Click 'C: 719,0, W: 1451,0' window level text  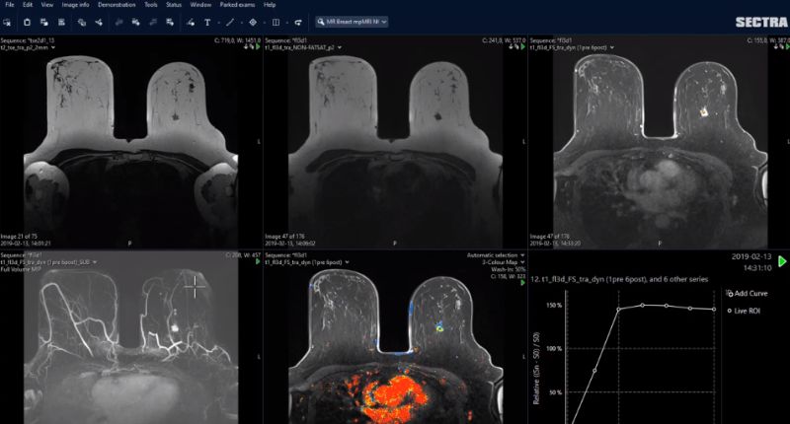237,40
